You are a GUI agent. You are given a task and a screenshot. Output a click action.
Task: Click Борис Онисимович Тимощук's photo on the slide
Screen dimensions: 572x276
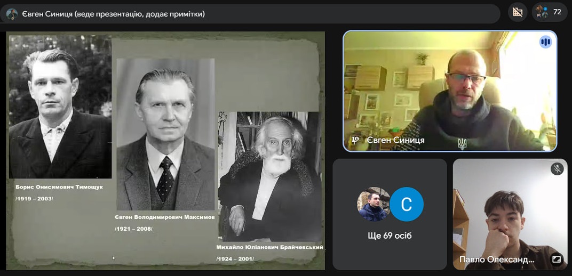coord(60,107)
